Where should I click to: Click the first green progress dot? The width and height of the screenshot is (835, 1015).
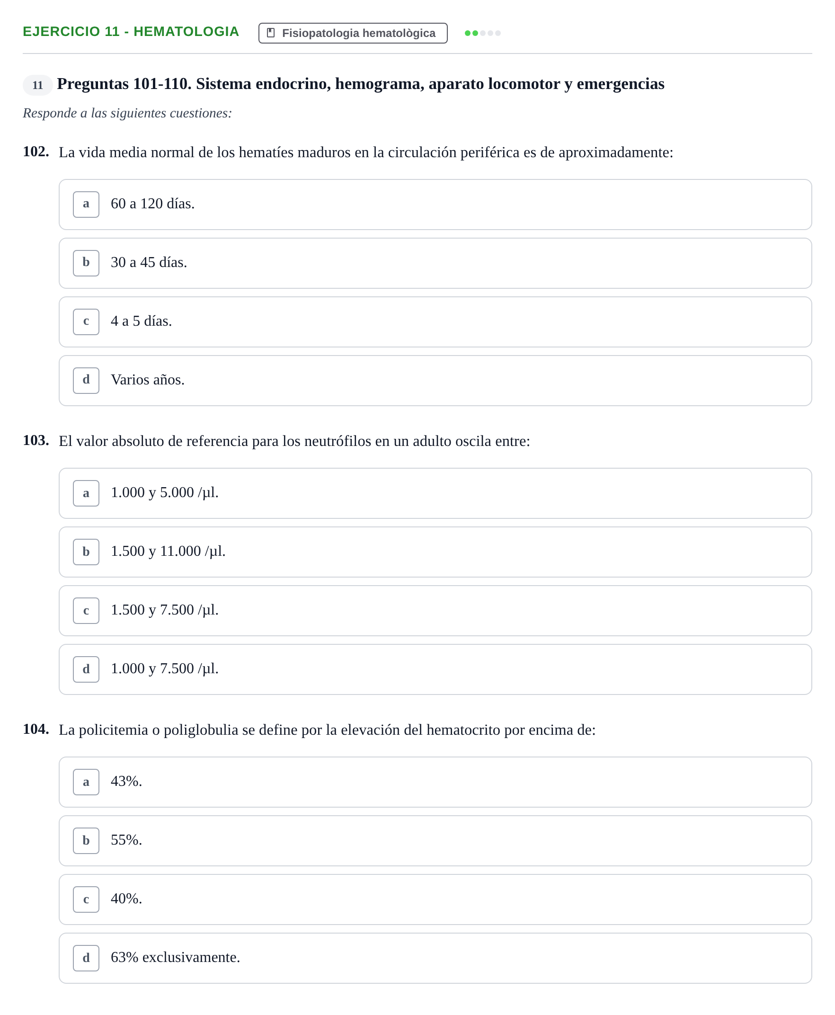coord(467,33)
